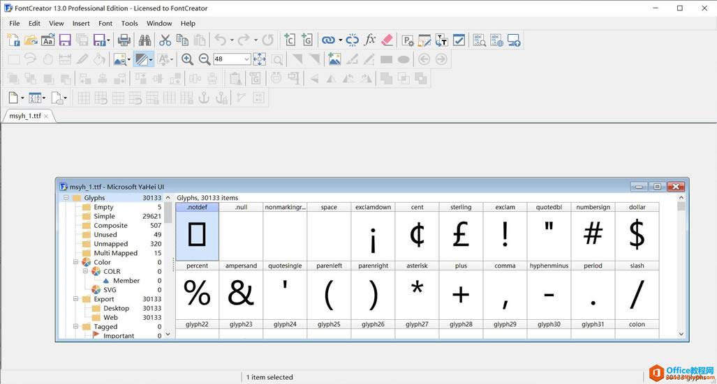Open the Tools menu
This screenshot has width=717, height=384.
[x=129, y=23]
